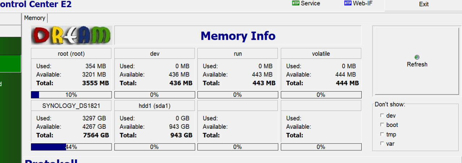This screenshot has height=163, width=462.
Task: Tick the boot checkbox
Action: pyautogui.click(x=382, y=125)
